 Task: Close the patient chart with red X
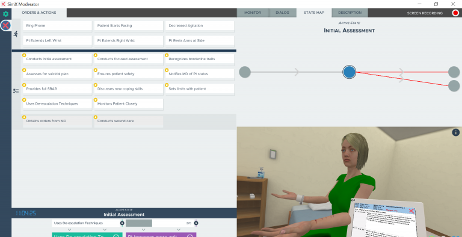pos(411,211)
